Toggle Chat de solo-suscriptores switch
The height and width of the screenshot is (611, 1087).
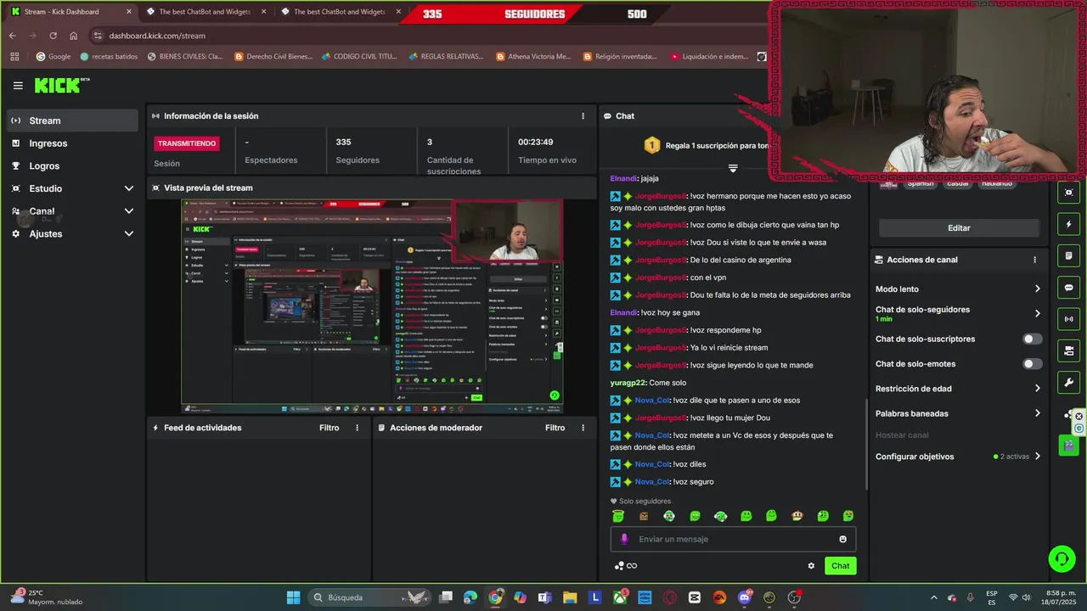pyautogui.click(x=1032, y=339)
